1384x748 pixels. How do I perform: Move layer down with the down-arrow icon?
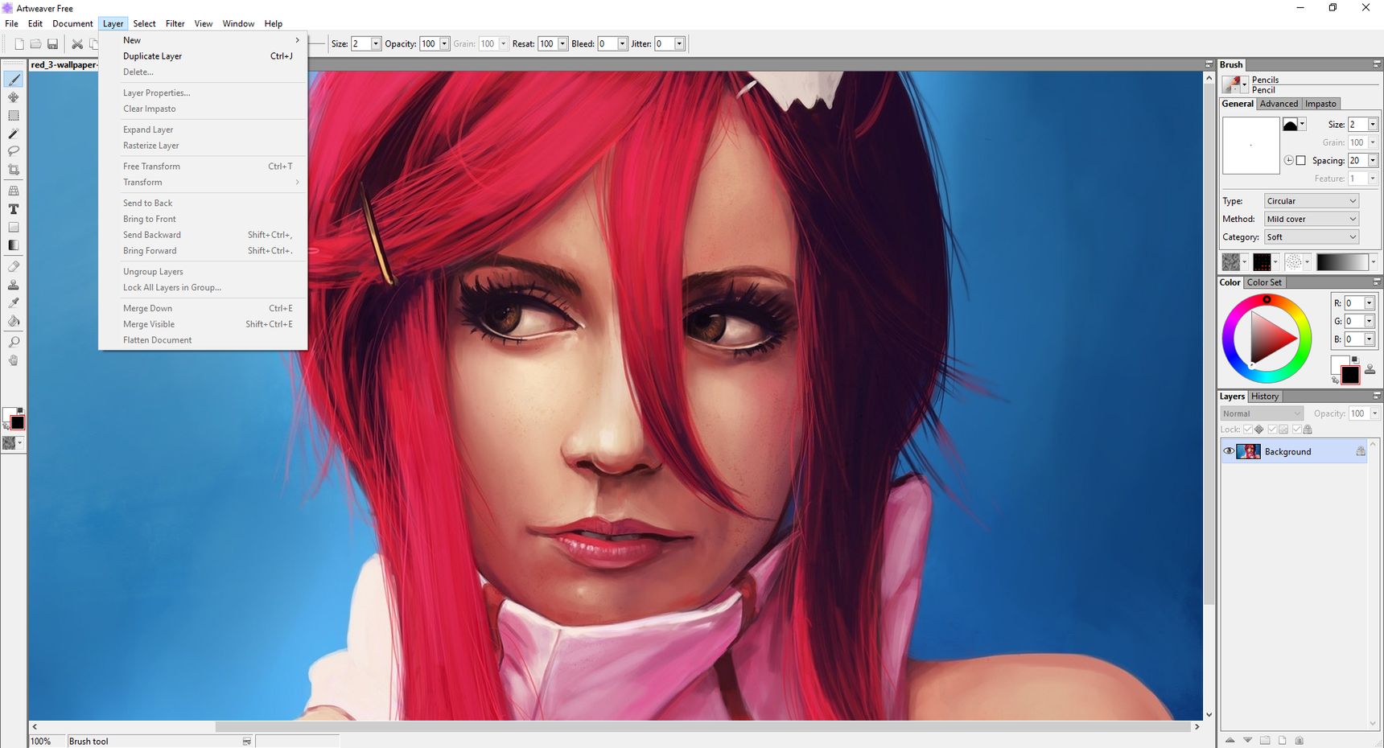coord(1247,740)
